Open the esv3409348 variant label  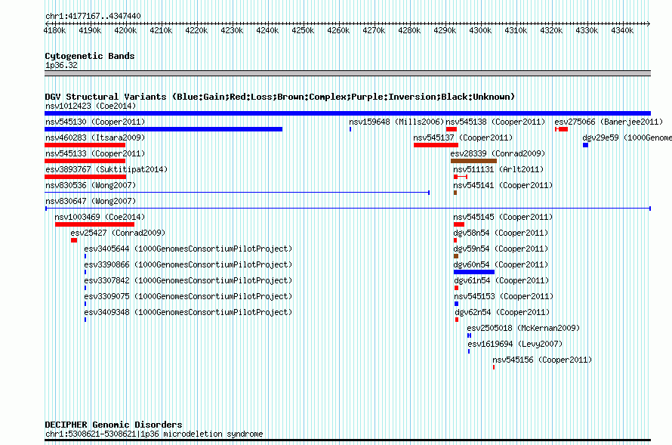188,312
